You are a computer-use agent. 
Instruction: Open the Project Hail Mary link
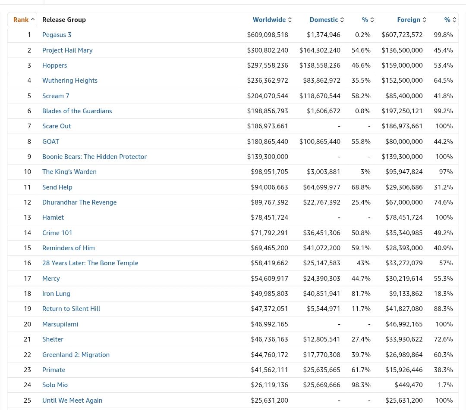[67, 50]
